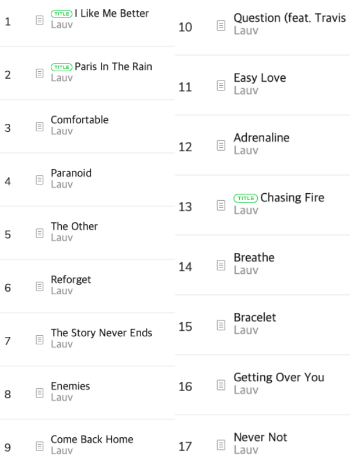The height and width of the screenshot is (467, 350).
Task: Open the song The Story Never Ends
Action: [x=101, y=333]
